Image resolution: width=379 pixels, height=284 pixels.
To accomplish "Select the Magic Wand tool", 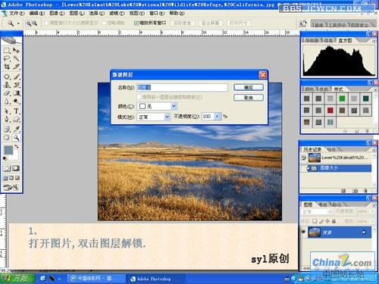I will pyautogui.click(x=16, y=58).
